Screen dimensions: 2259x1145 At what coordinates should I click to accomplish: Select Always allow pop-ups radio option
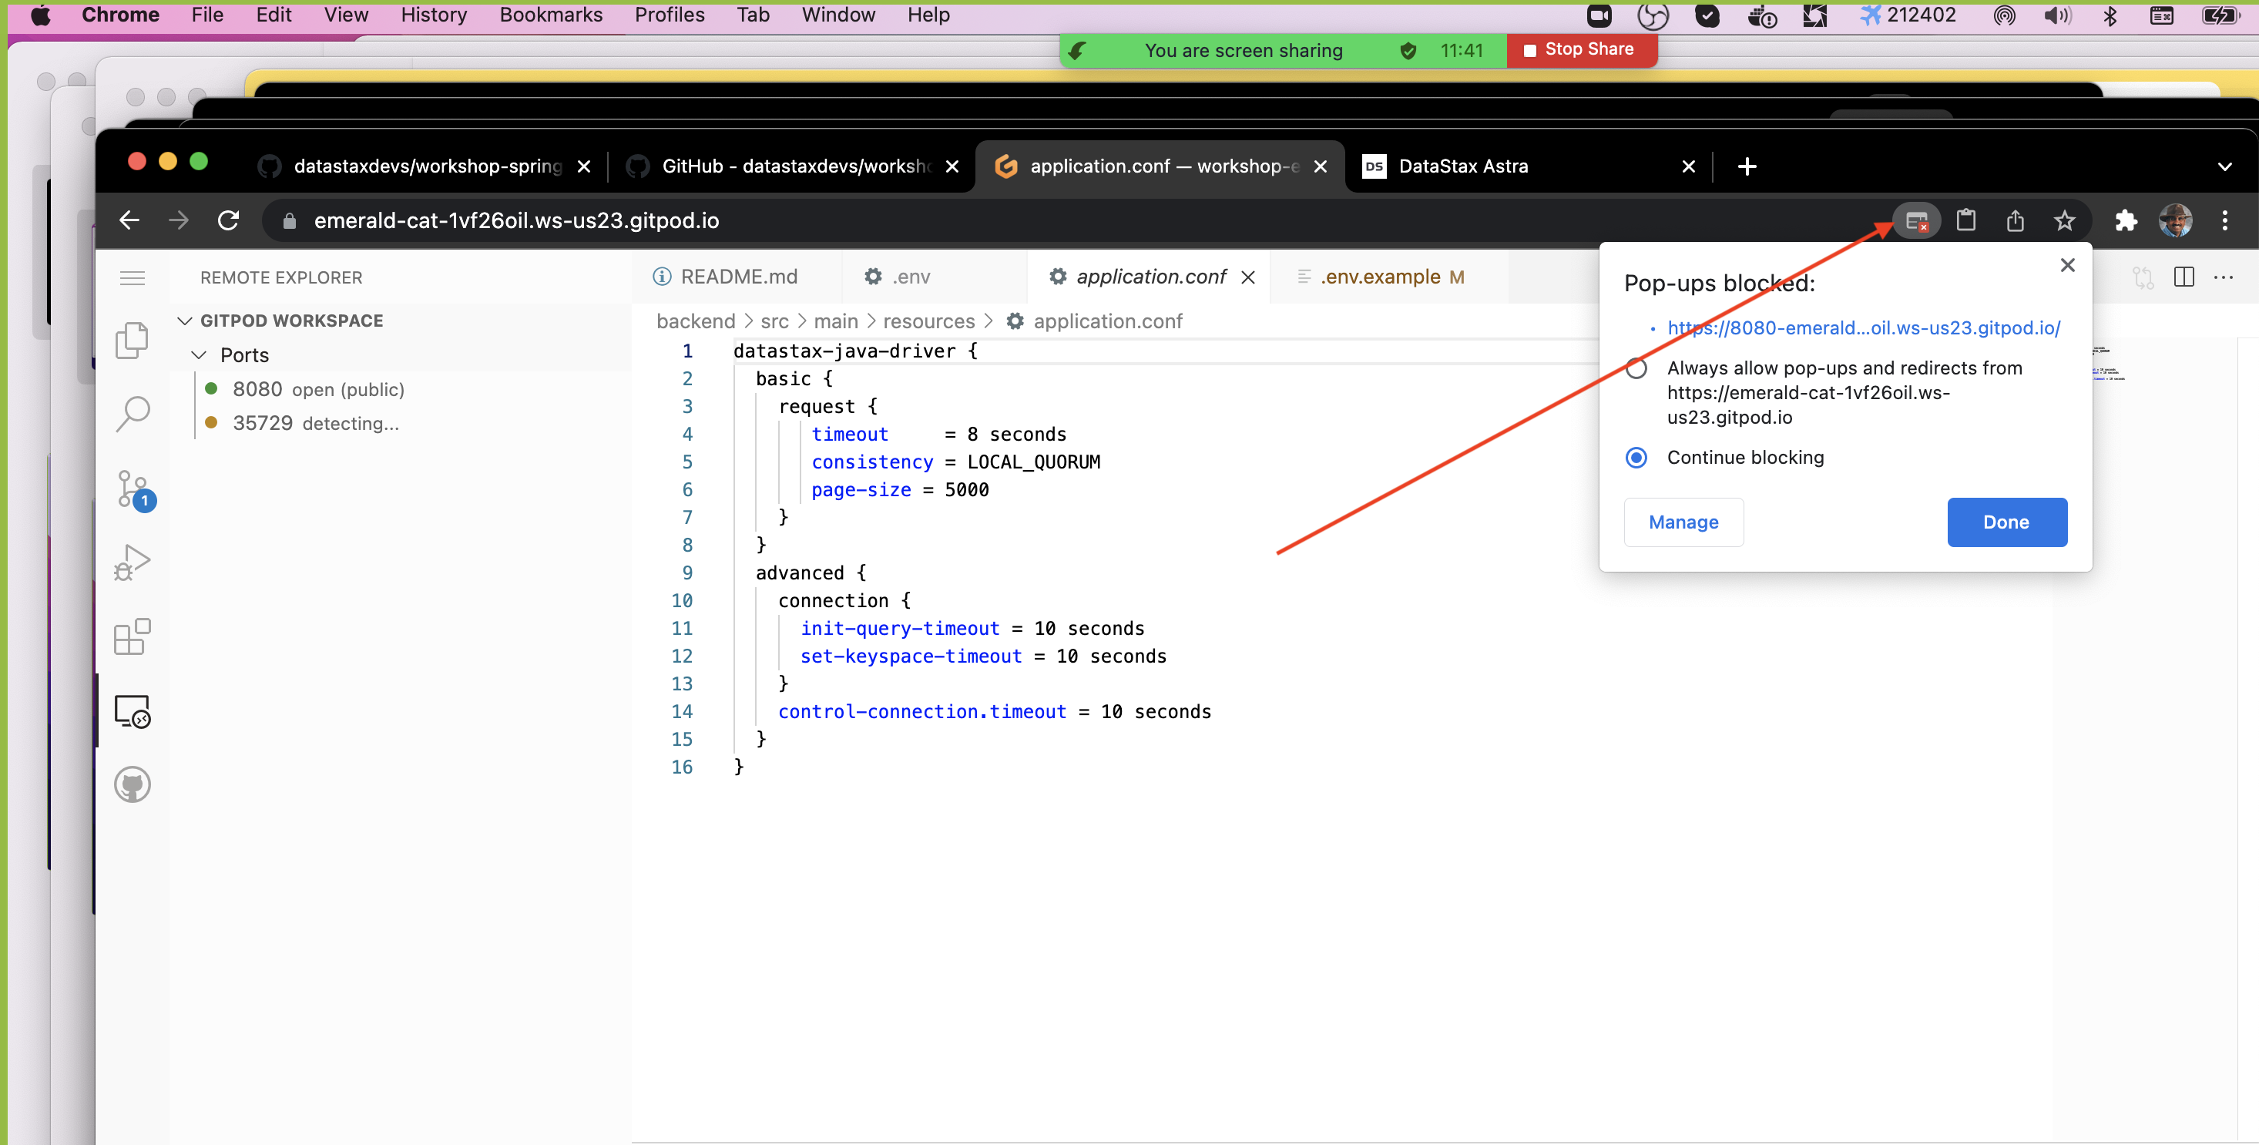[x=1636, y=368]
